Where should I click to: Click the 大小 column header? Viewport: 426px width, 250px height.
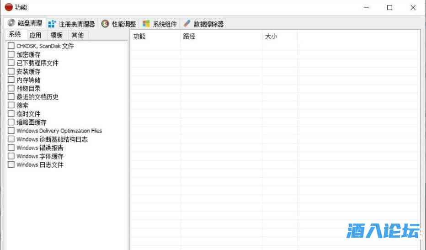point(280,36)
